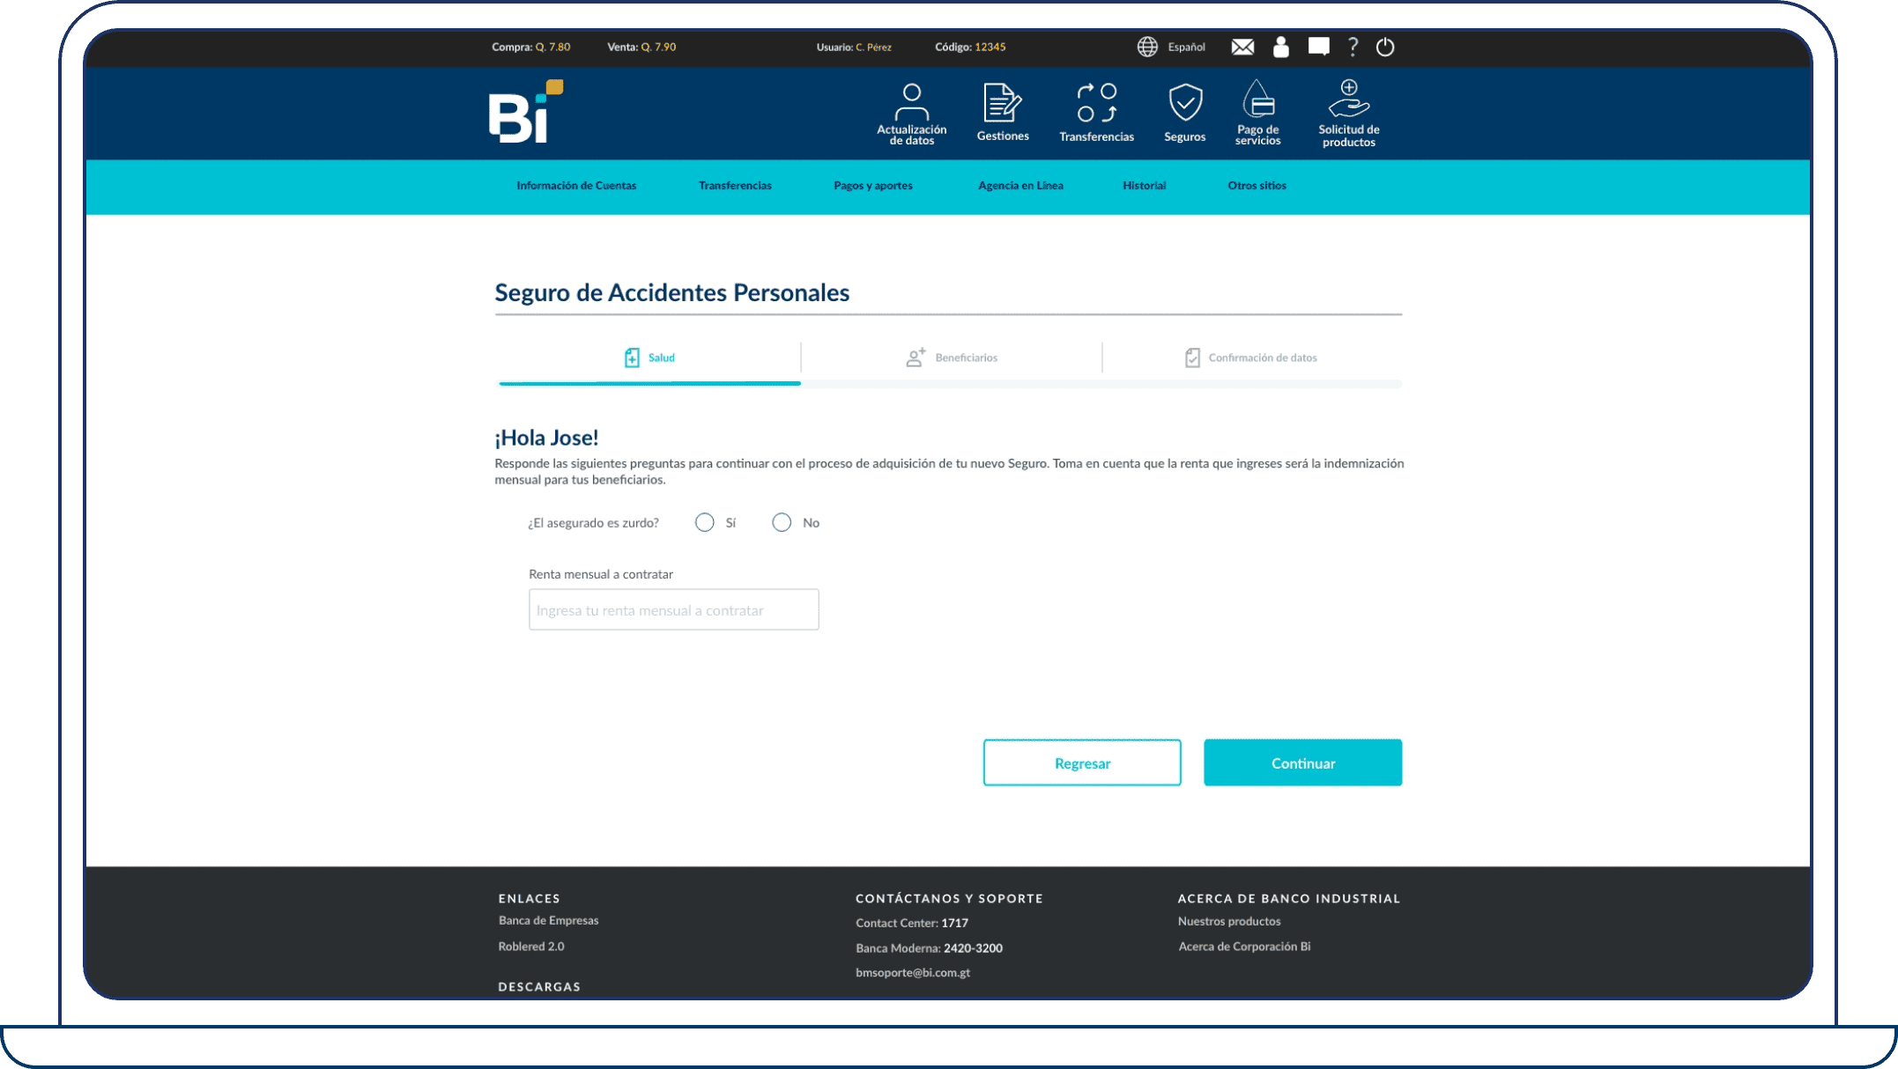Select No for asegurado es zurdo
1898x1069 pixels.
(782, 523)
